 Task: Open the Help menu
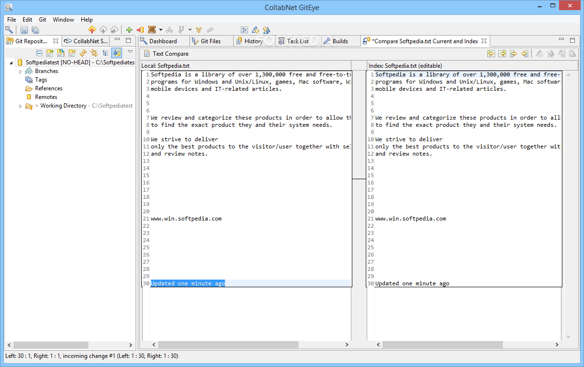(87, 20)
